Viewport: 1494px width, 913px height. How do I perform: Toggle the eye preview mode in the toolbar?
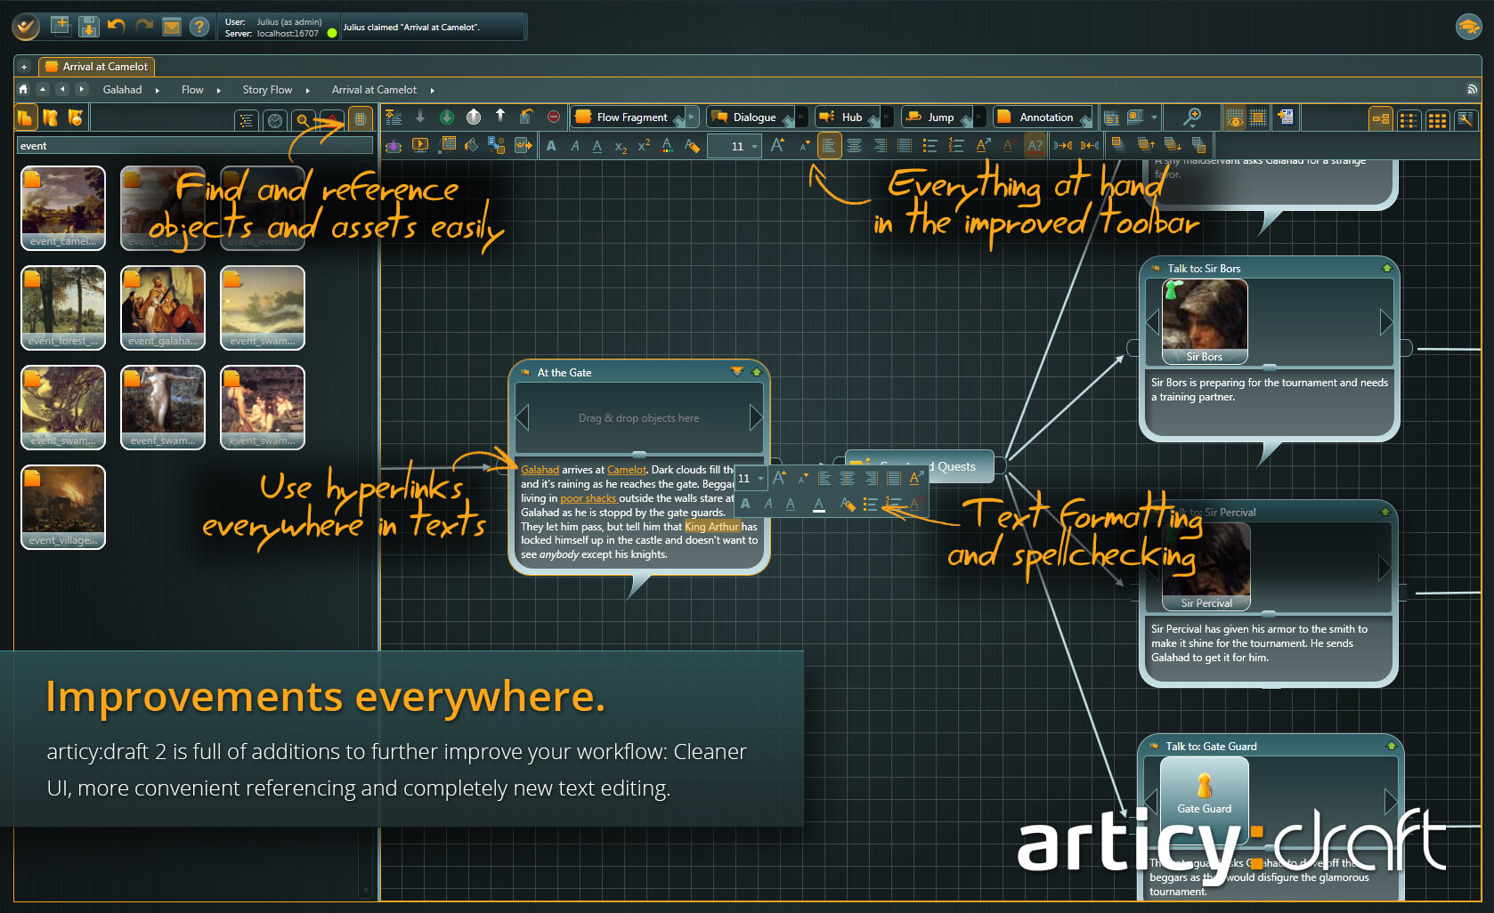click(x=1234, y=118)
